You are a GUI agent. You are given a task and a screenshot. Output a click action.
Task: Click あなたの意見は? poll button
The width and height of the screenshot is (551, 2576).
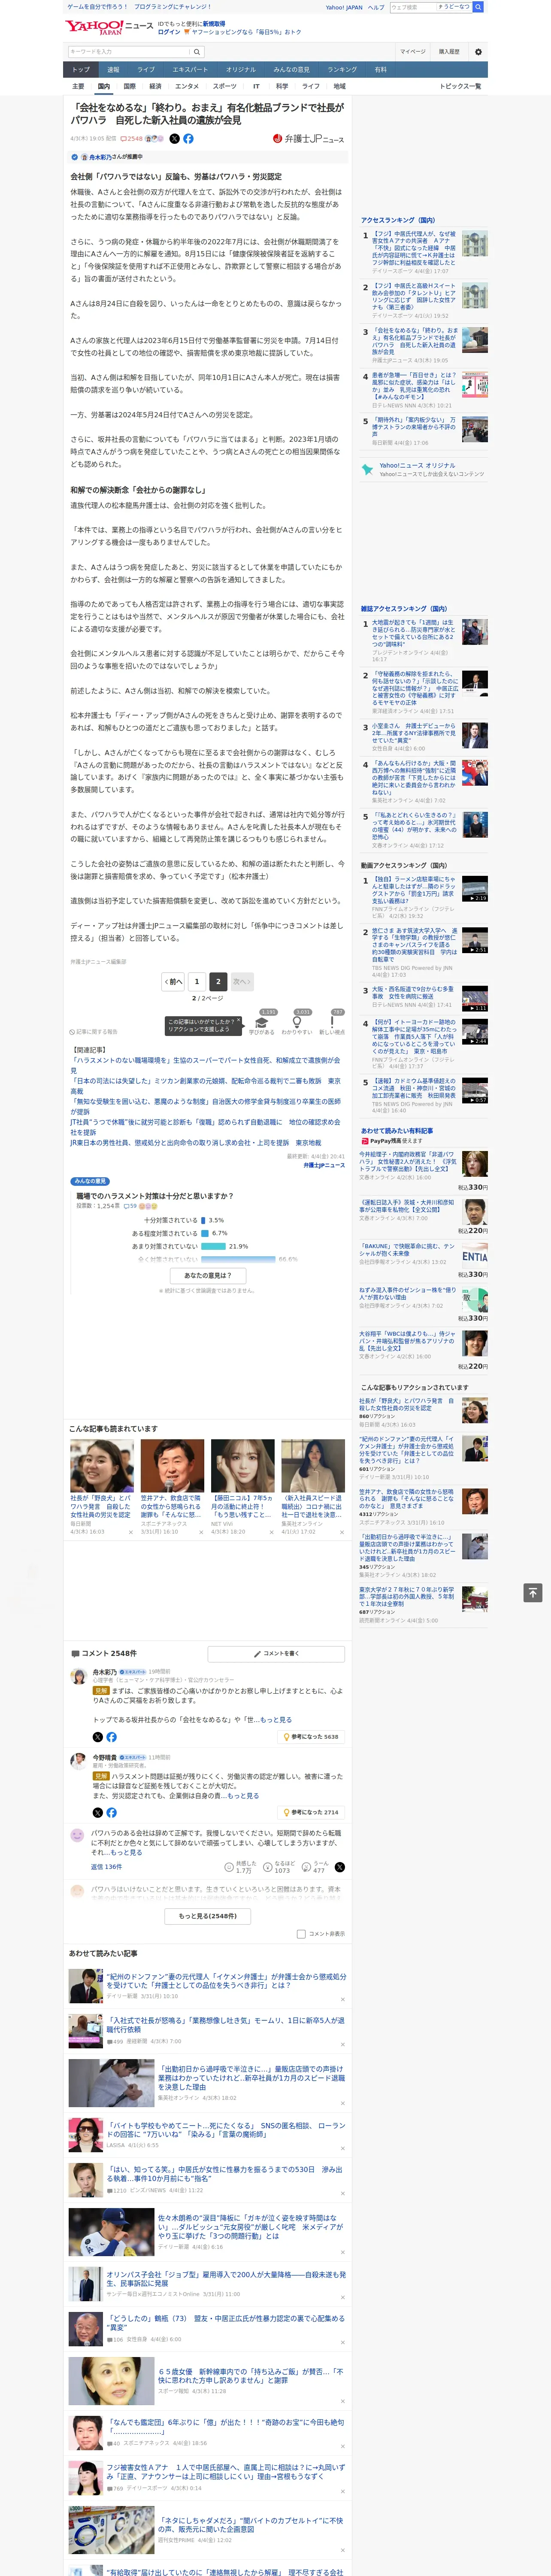pos(208,1276)
